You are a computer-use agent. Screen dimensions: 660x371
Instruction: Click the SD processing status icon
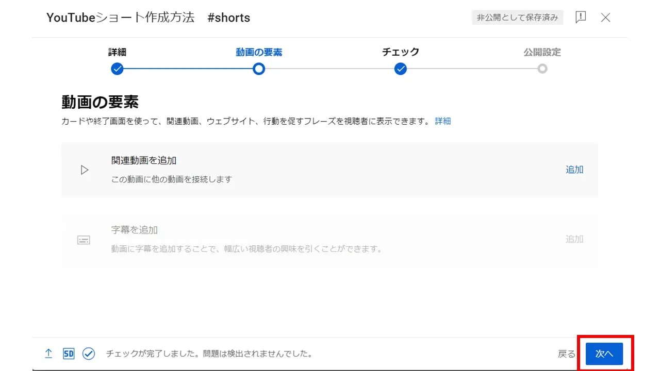[69, 353]
